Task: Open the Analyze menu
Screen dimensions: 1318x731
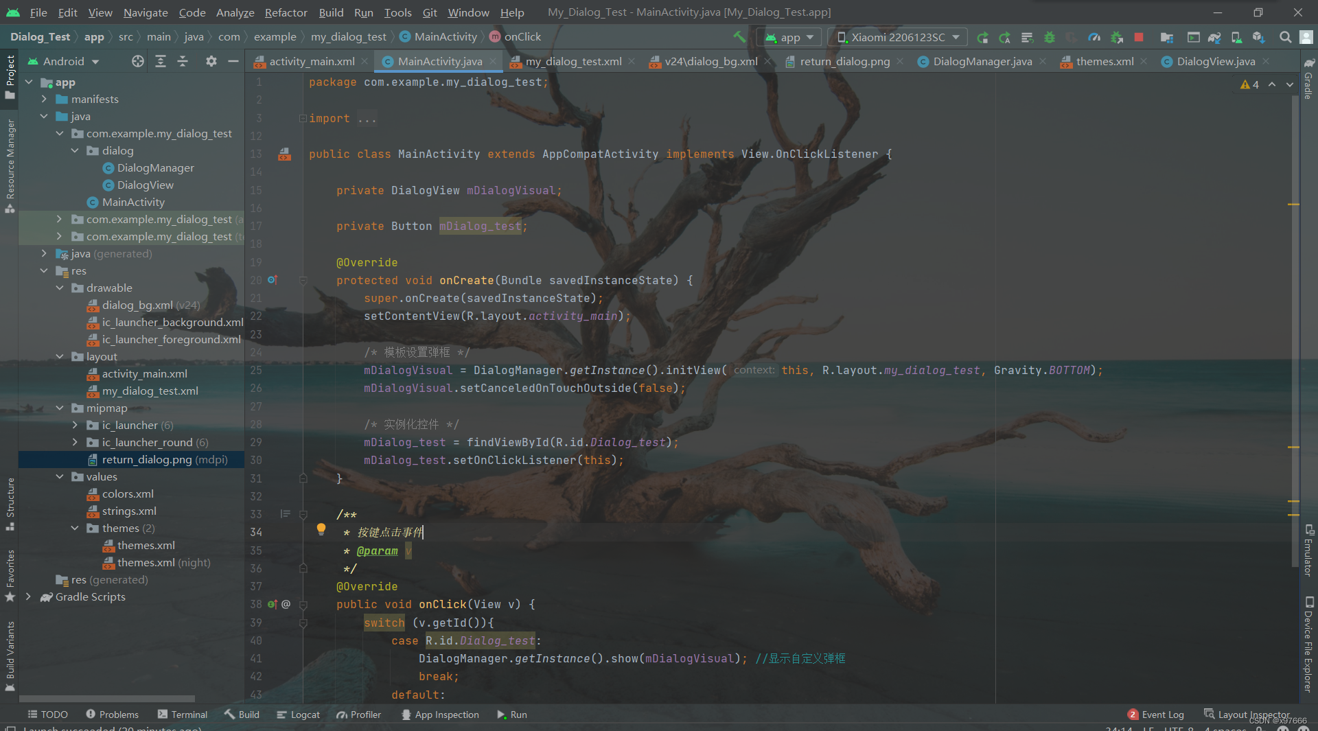Action: pos(235,12)
